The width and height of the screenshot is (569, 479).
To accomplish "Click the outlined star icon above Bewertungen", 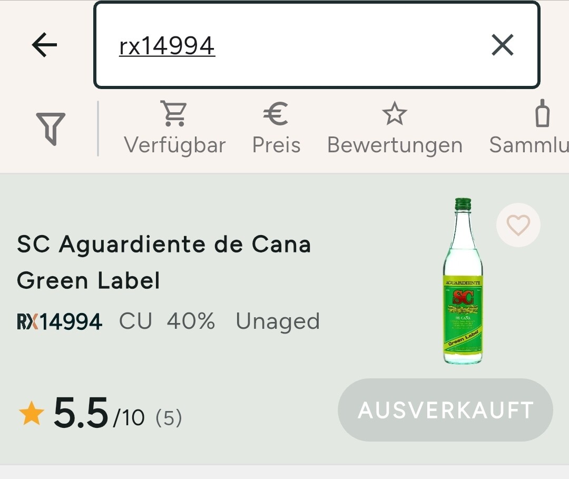I will tap(395, 114).
